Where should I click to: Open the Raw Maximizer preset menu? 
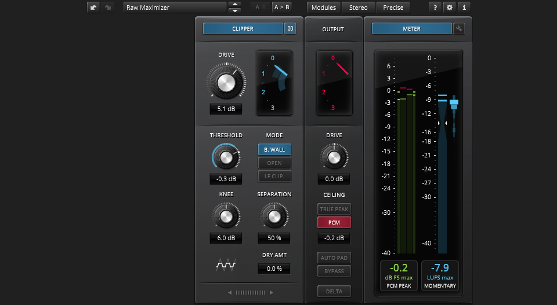coord(175,8)
